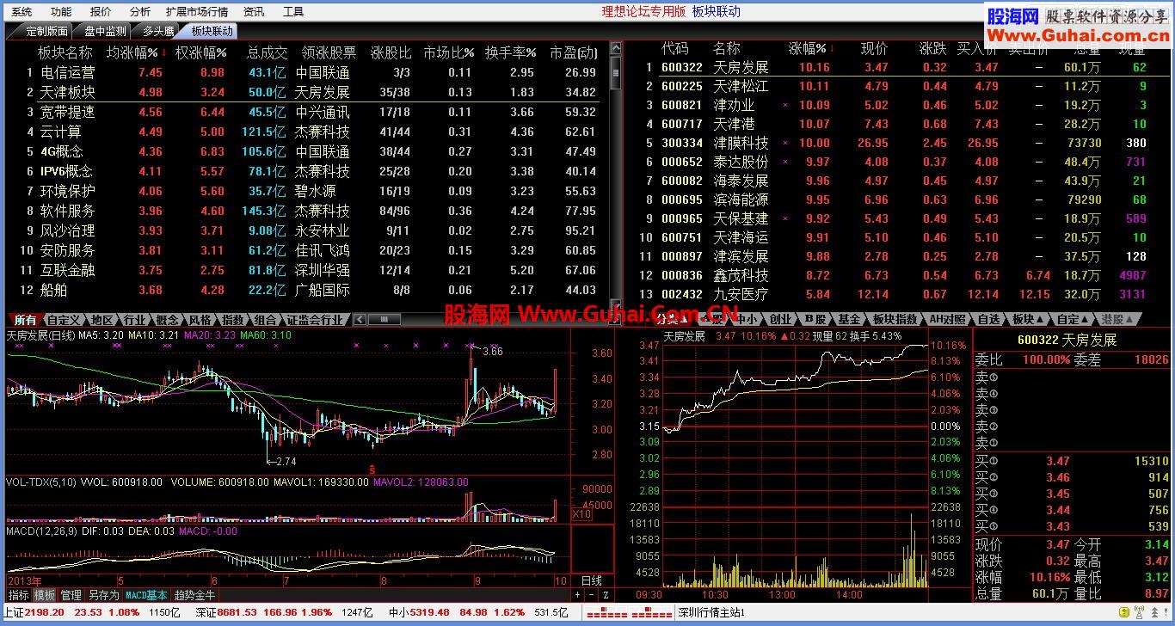
Task: Switch to the 多头鹰 tab
Action: [x=158, y=31]
